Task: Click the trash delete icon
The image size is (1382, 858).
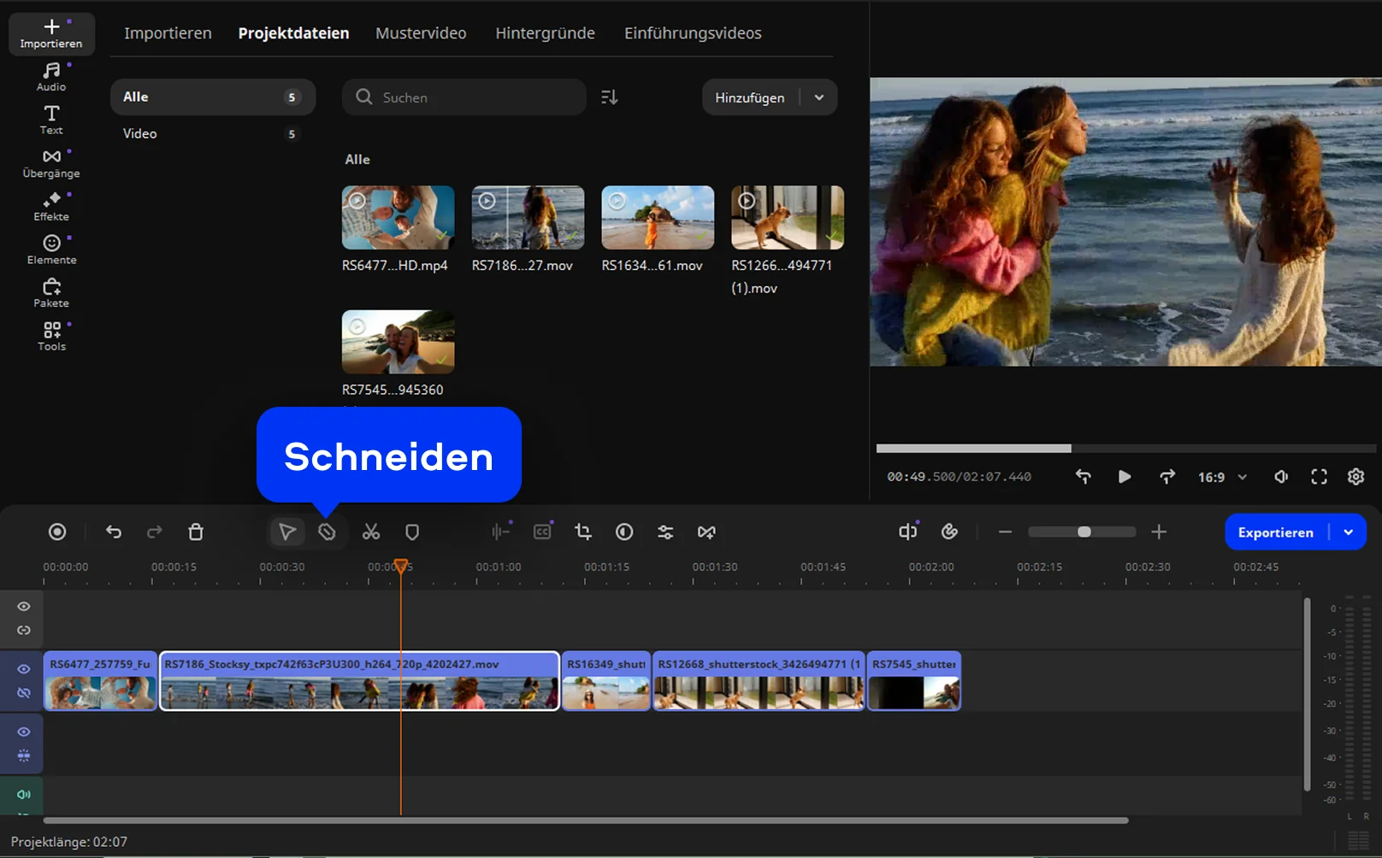Action: click(x=196, y=532)
